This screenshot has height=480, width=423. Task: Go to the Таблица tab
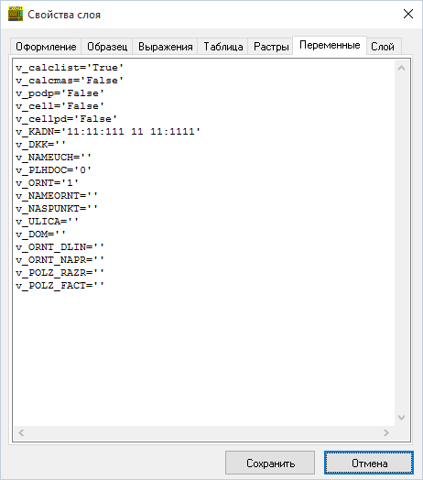(223, 47)
